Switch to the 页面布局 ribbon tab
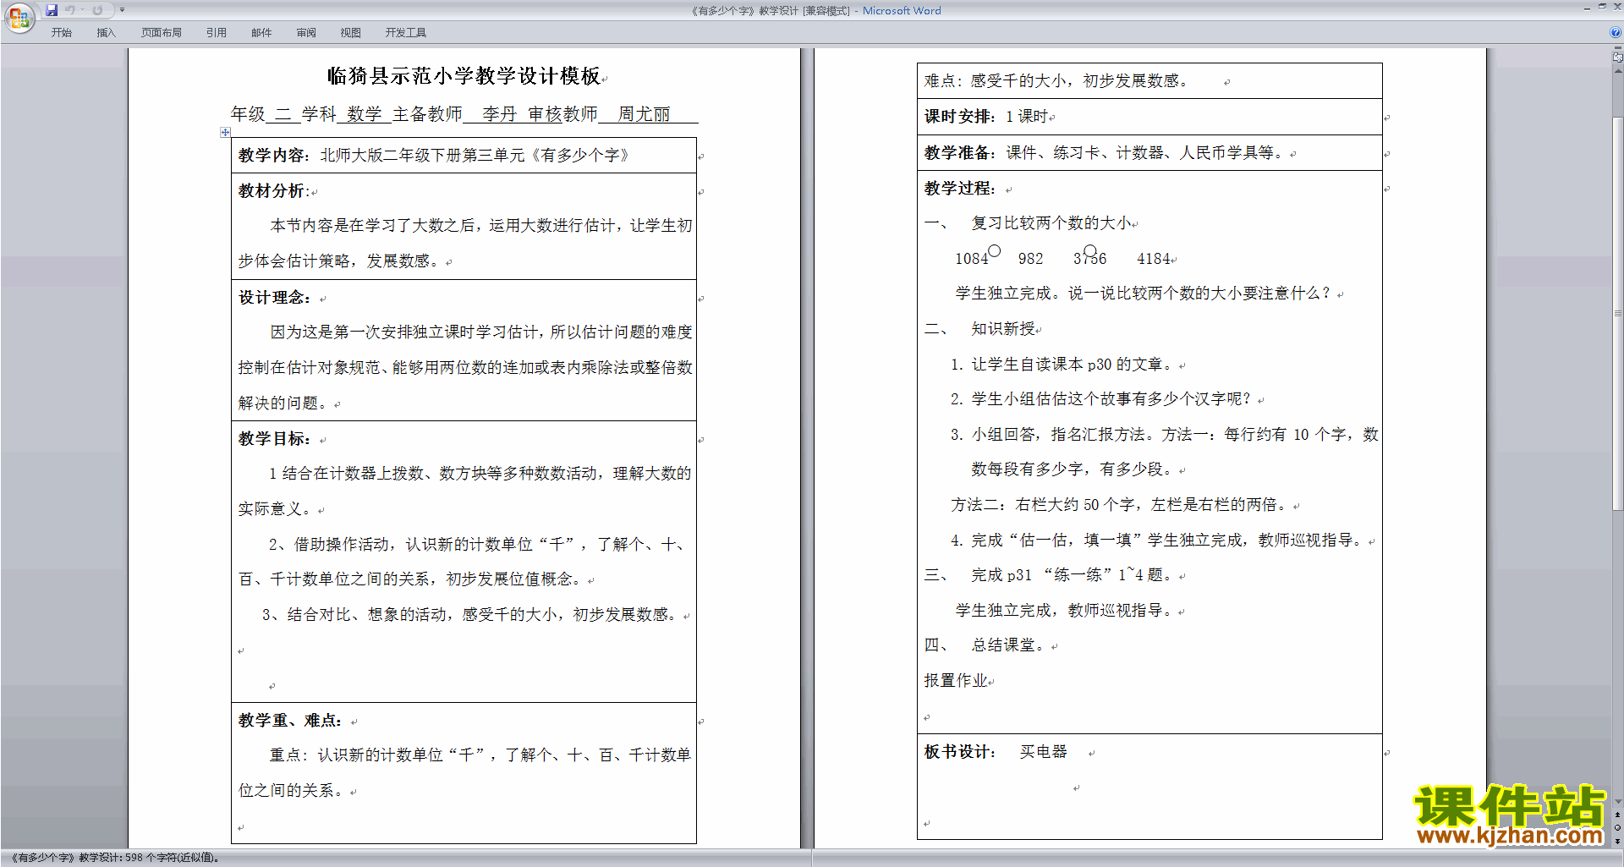 162,33
